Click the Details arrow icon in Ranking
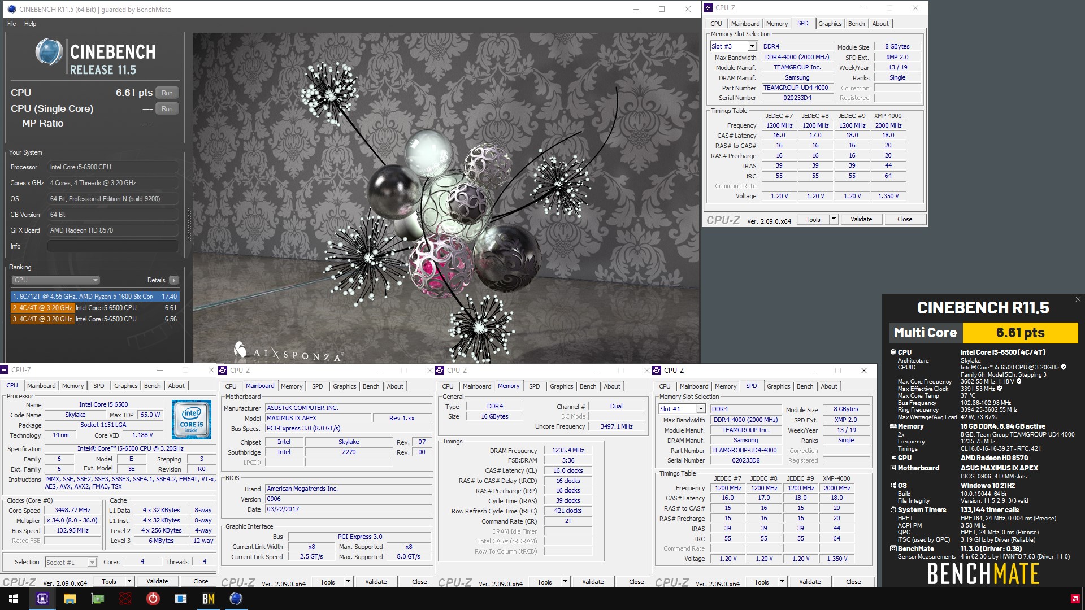Viewport: 1085px width, 610px height. click(x=174, y=280)
